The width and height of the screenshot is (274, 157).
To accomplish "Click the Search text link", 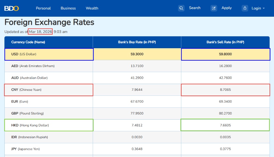I will [195, 8].
